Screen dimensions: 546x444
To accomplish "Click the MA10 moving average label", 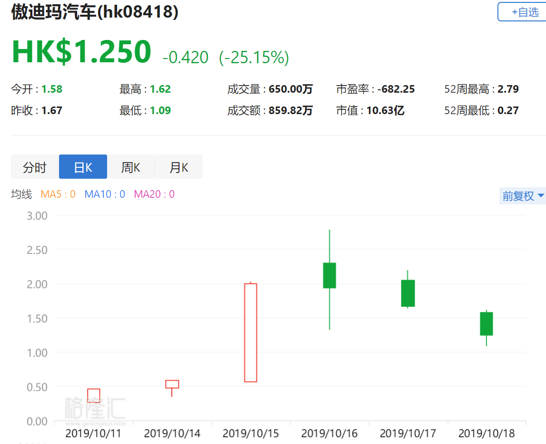I will pos(105,194).
